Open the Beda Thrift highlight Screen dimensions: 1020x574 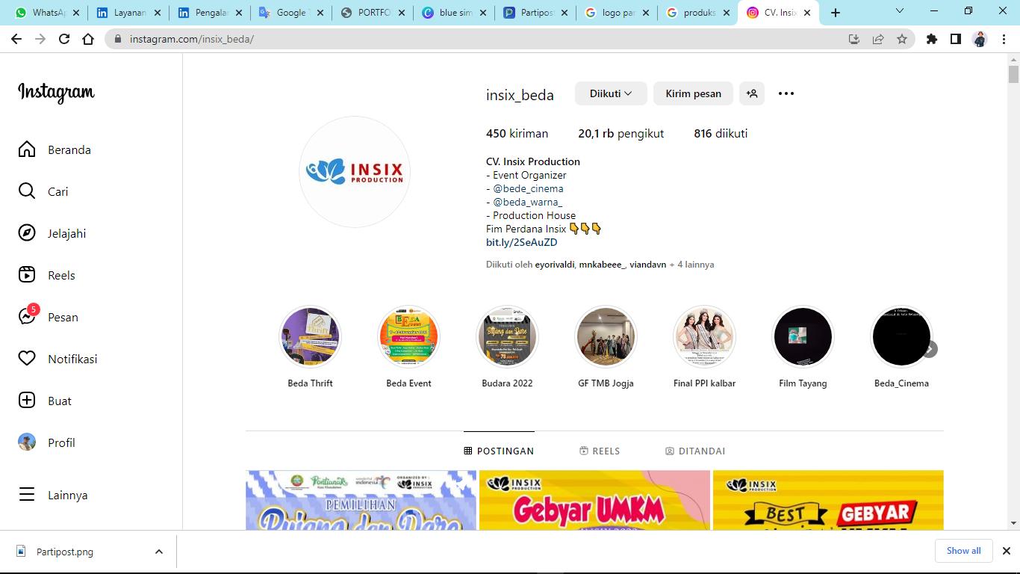click(x=310, y=347)
